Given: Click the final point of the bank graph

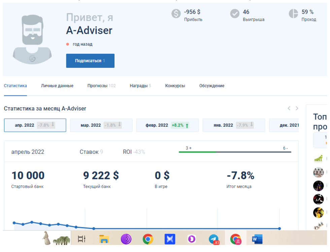Looking at the screenshot, I should (279, 228).
